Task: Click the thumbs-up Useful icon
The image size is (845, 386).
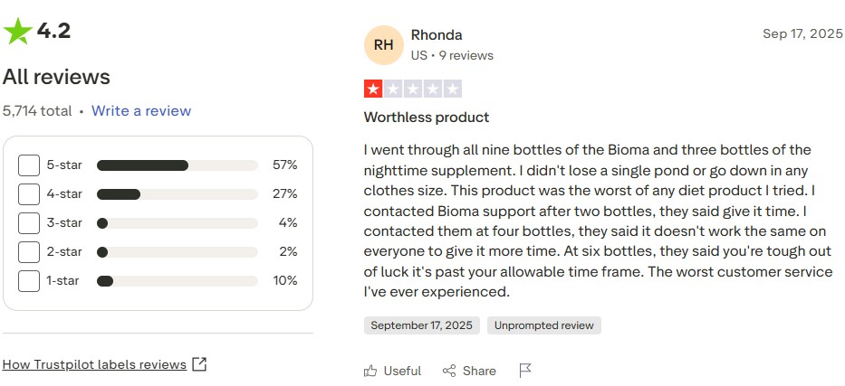Action: 370,371
